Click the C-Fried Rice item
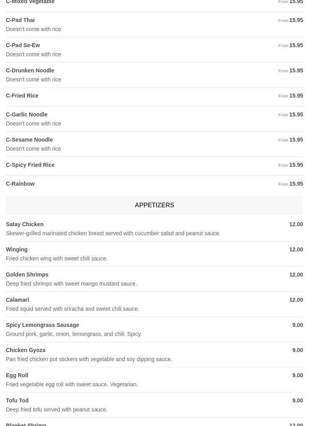The height and width of the screenshot is (426, 309). click(22, 96)
